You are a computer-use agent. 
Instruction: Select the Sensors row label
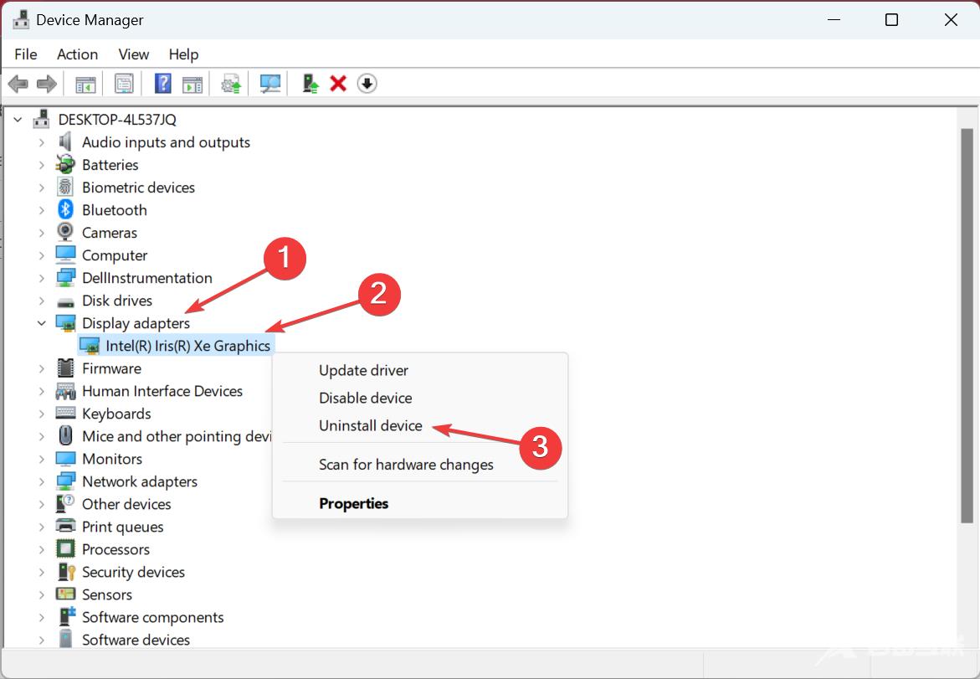[x=107, y=594]
